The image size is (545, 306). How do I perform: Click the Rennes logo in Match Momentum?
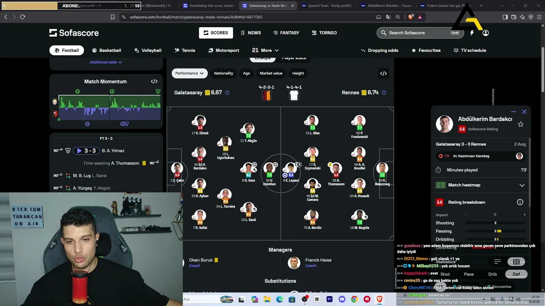54,113
